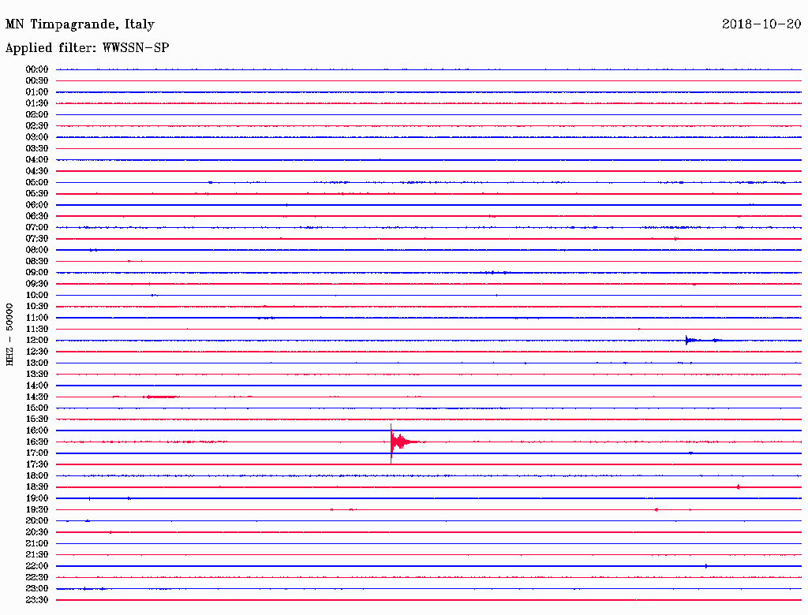Click the 13:00 time label
The image size is (808, 615).
[x=37, y=363]
